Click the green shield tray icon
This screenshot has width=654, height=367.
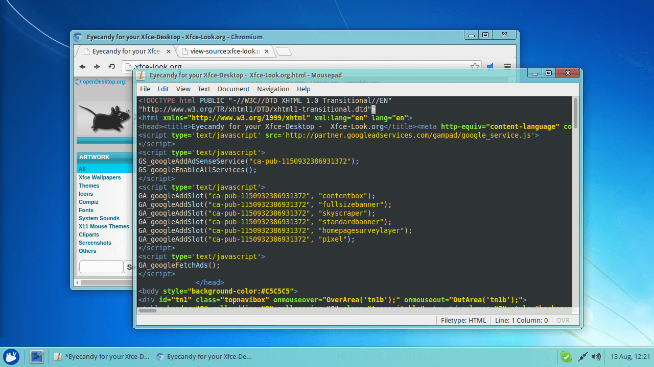pos(566,357)
